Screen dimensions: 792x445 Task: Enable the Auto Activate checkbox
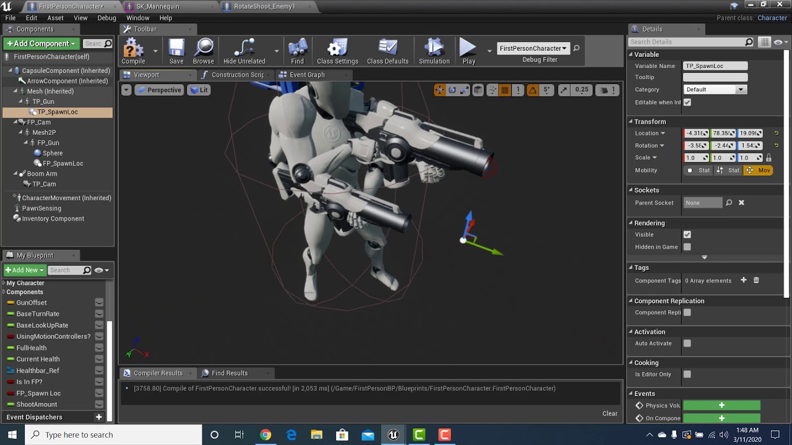pos(687,344)
